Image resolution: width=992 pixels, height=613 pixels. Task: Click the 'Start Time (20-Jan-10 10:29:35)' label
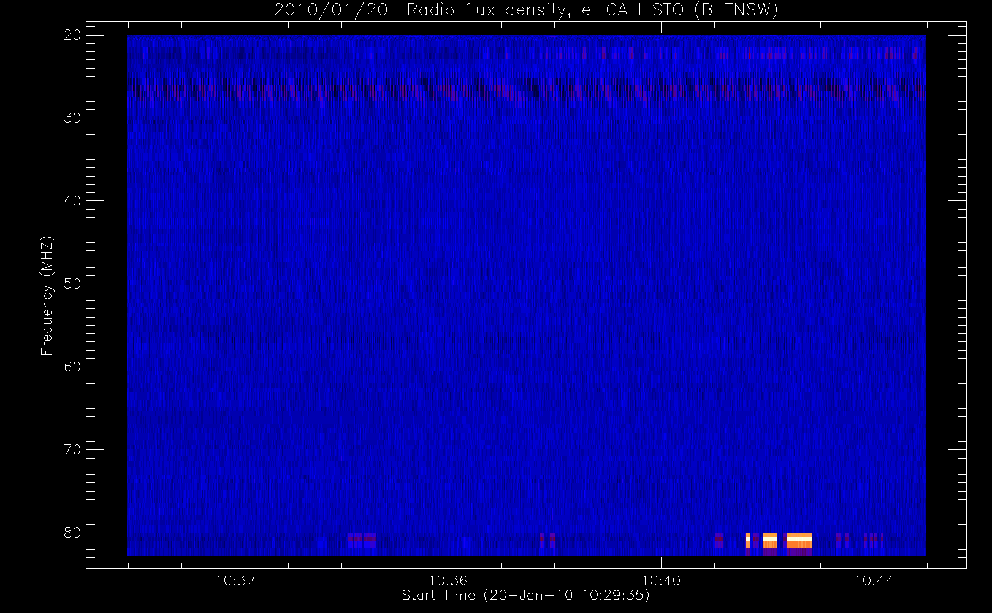(x=526, y=595)
